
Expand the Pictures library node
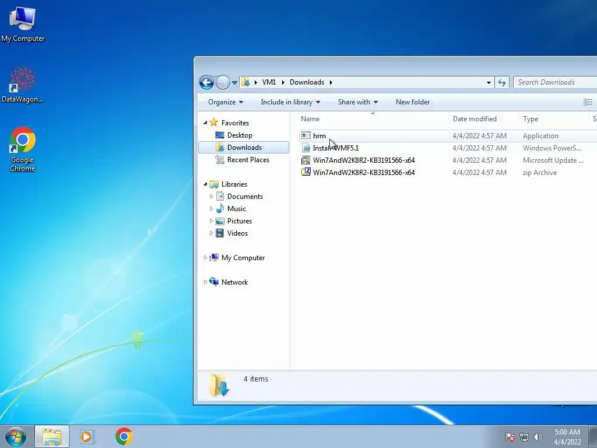(211, 221)
